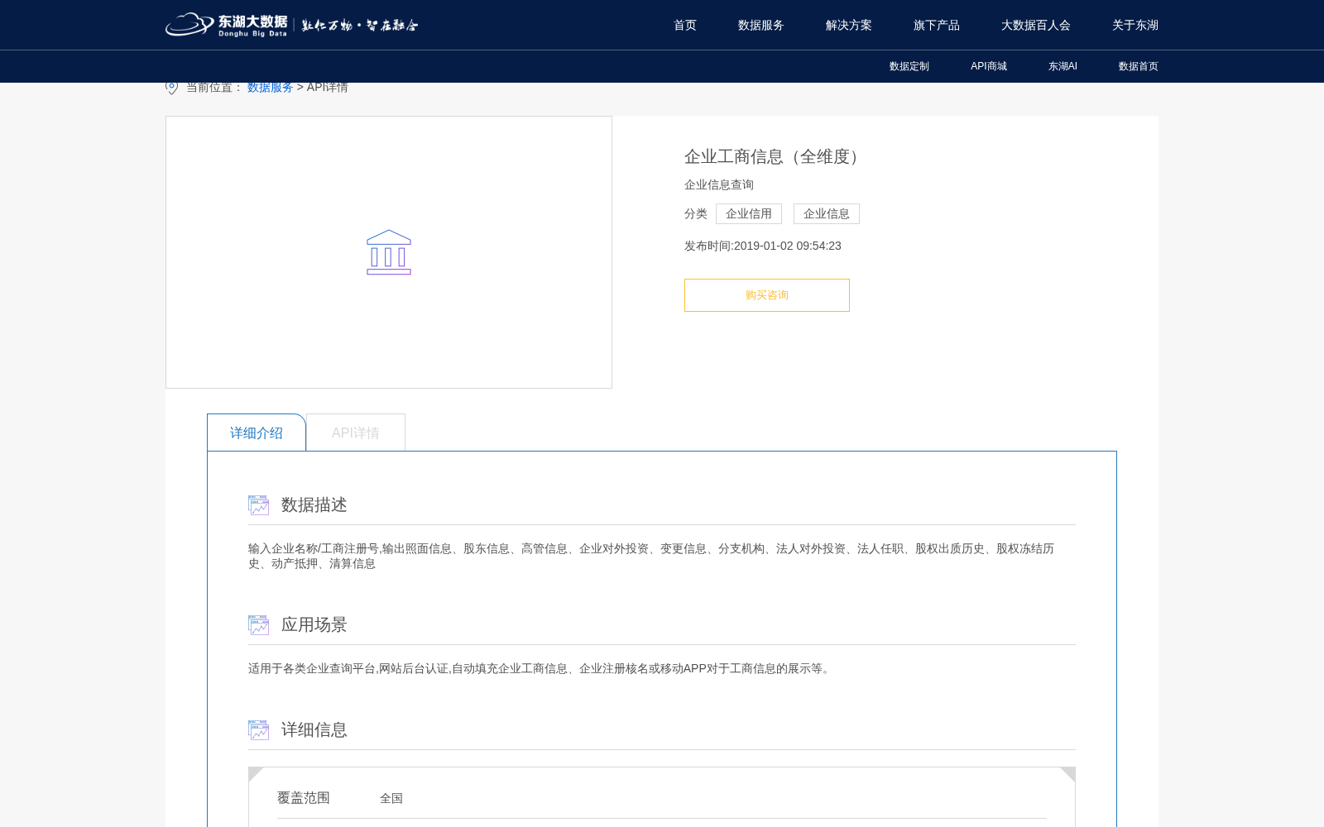Click the 应用场景 section heading
Screen dimensions: 1324x827
314,625
